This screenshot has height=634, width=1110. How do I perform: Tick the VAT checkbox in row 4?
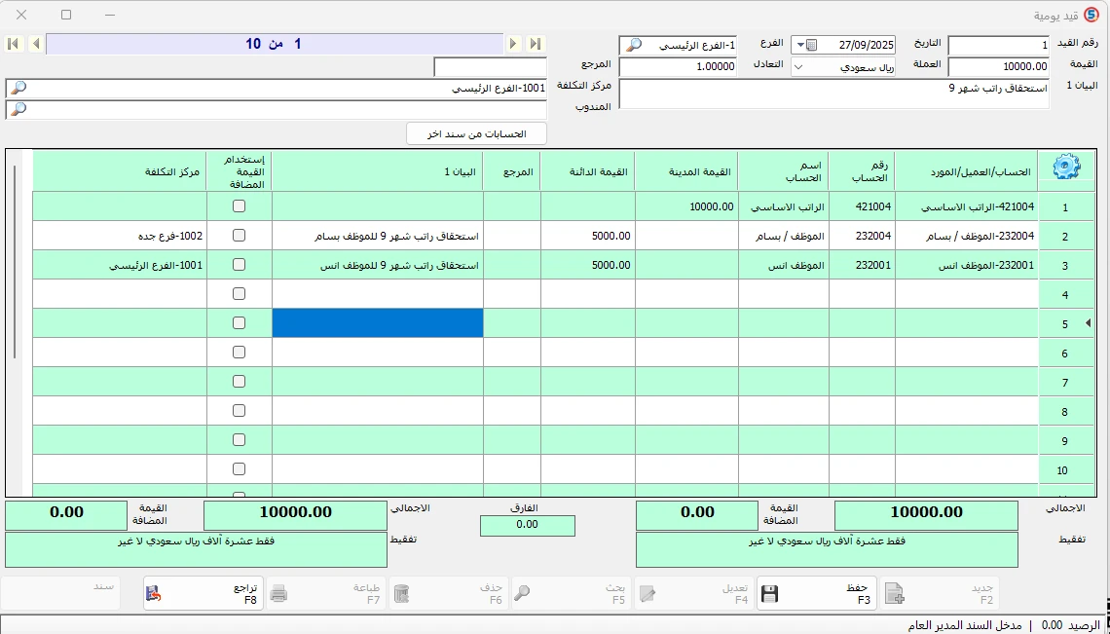tap(240, 294)
